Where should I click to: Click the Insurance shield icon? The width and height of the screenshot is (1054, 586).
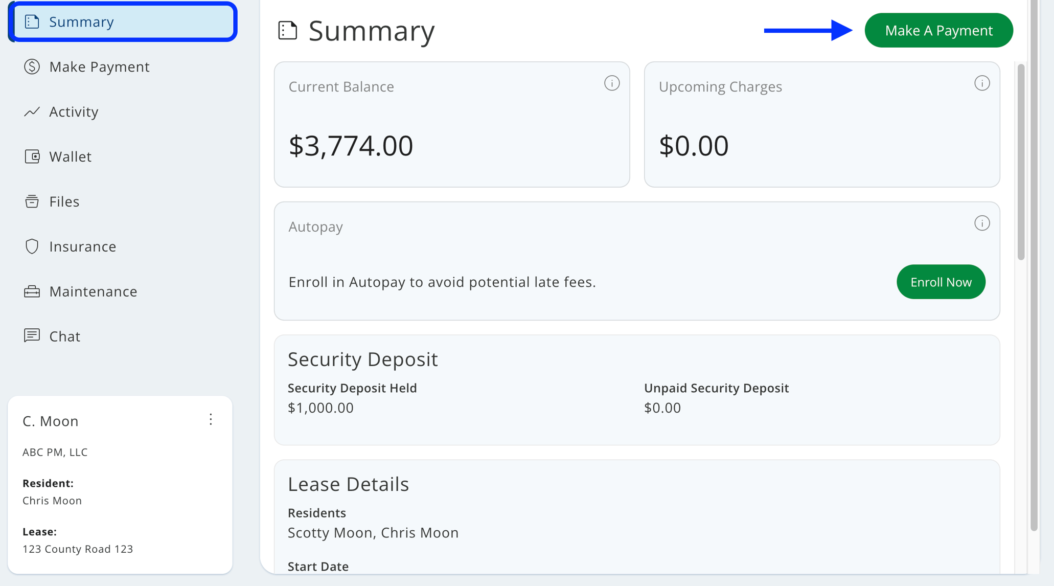pyautogui.click(x=32, y=246)
